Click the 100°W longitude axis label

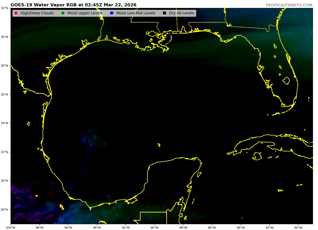pyautogui.click(x=11, y=227)
